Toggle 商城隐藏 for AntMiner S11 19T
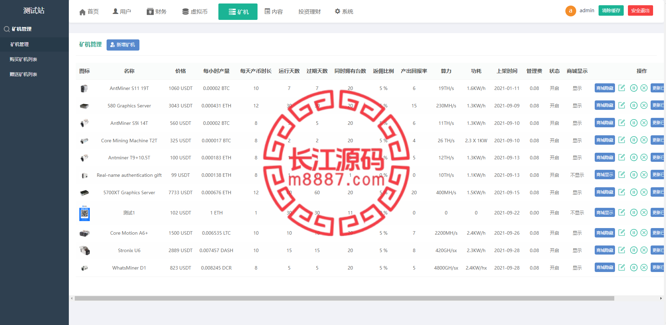666x325 pixels. pos(605,88)
